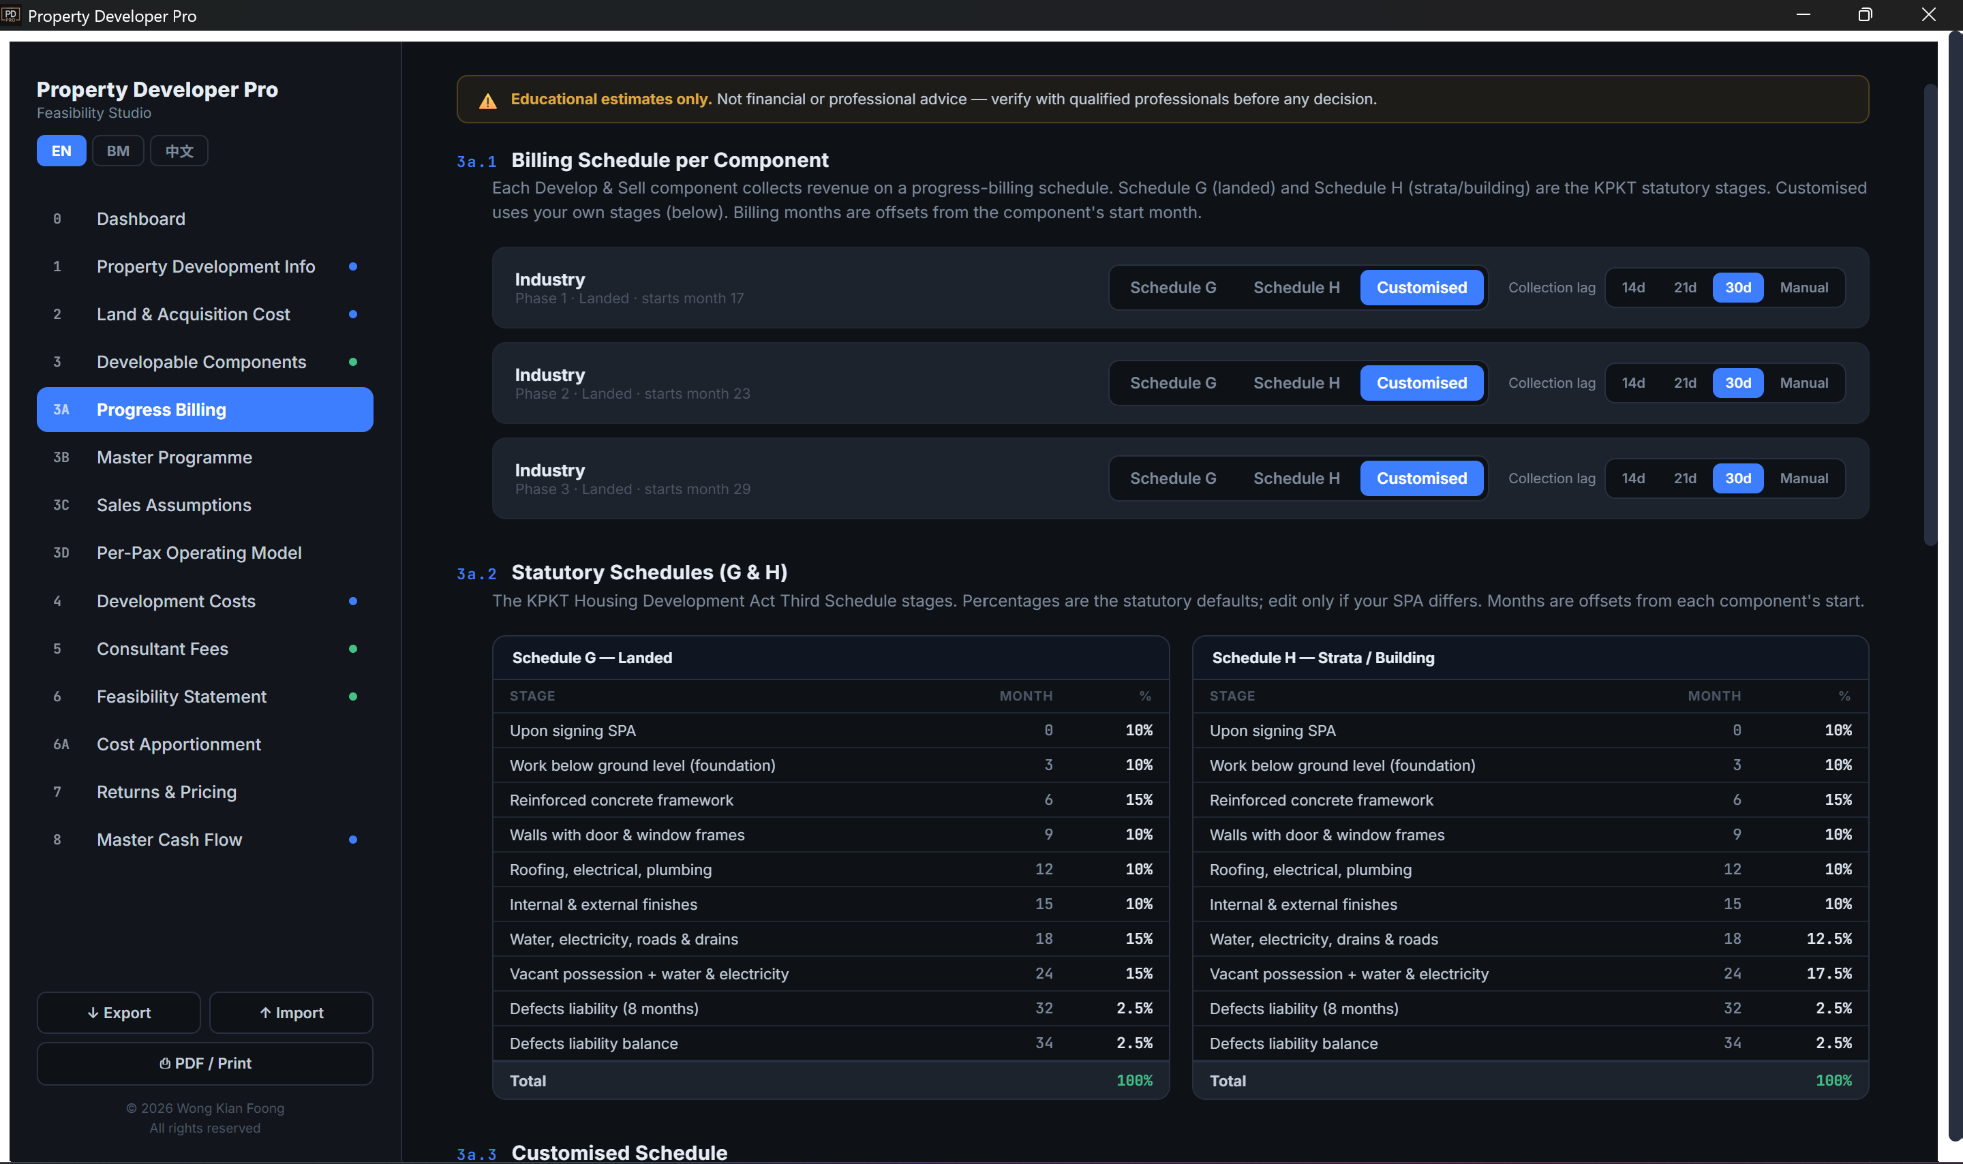Open Master Cash Flow page
The width and height of the screenshot is (1963, 1164).
click(x=204, y=840)
